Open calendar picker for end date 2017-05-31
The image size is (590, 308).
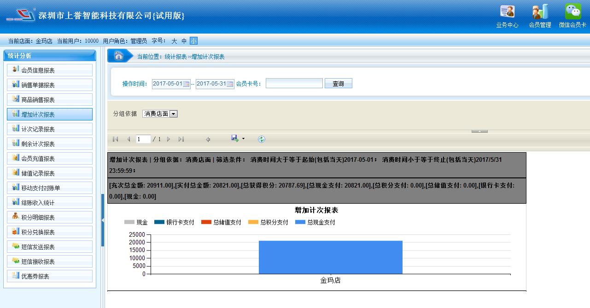[230, 84]
